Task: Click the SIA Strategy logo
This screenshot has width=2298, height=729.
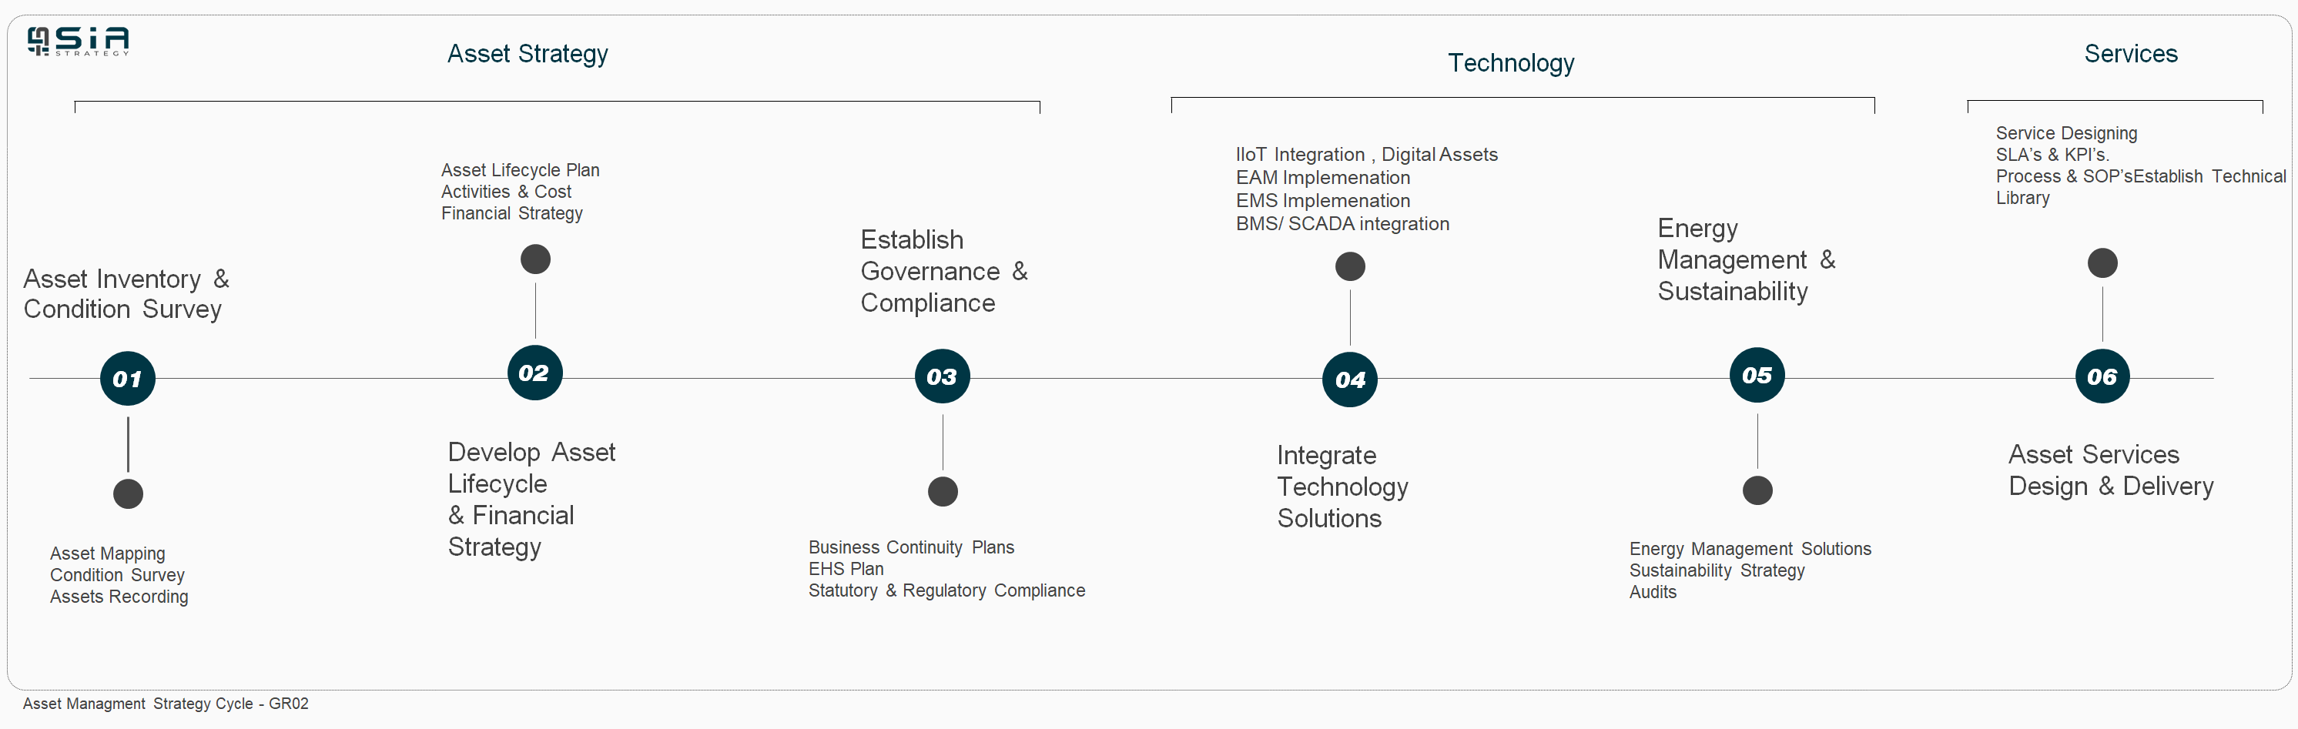Action: coord(79,41)
